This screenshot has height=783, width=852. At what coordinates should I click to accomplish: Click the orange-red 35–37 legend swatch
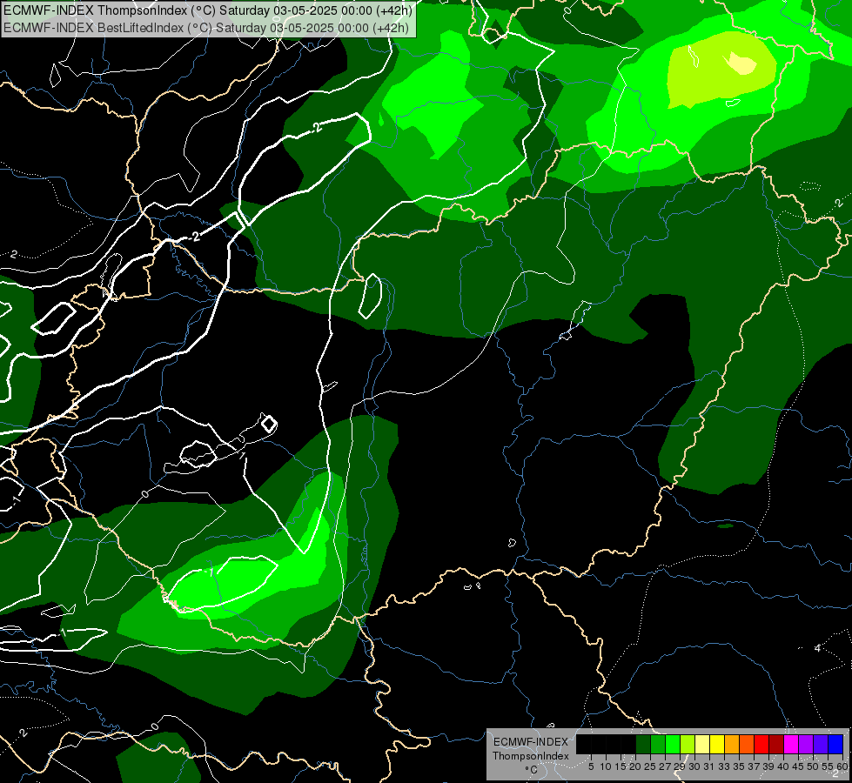tap(747, 744)
